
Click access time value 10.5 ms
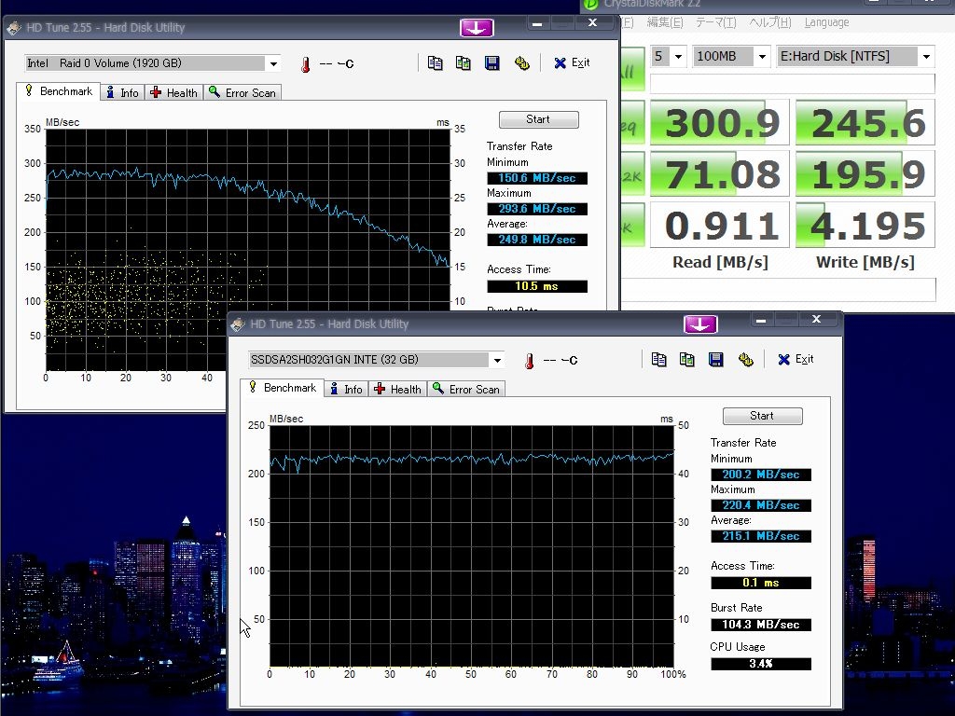pos(537,286)
